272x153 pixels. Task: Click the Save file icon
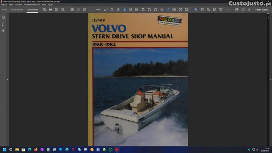coord(44,9)
